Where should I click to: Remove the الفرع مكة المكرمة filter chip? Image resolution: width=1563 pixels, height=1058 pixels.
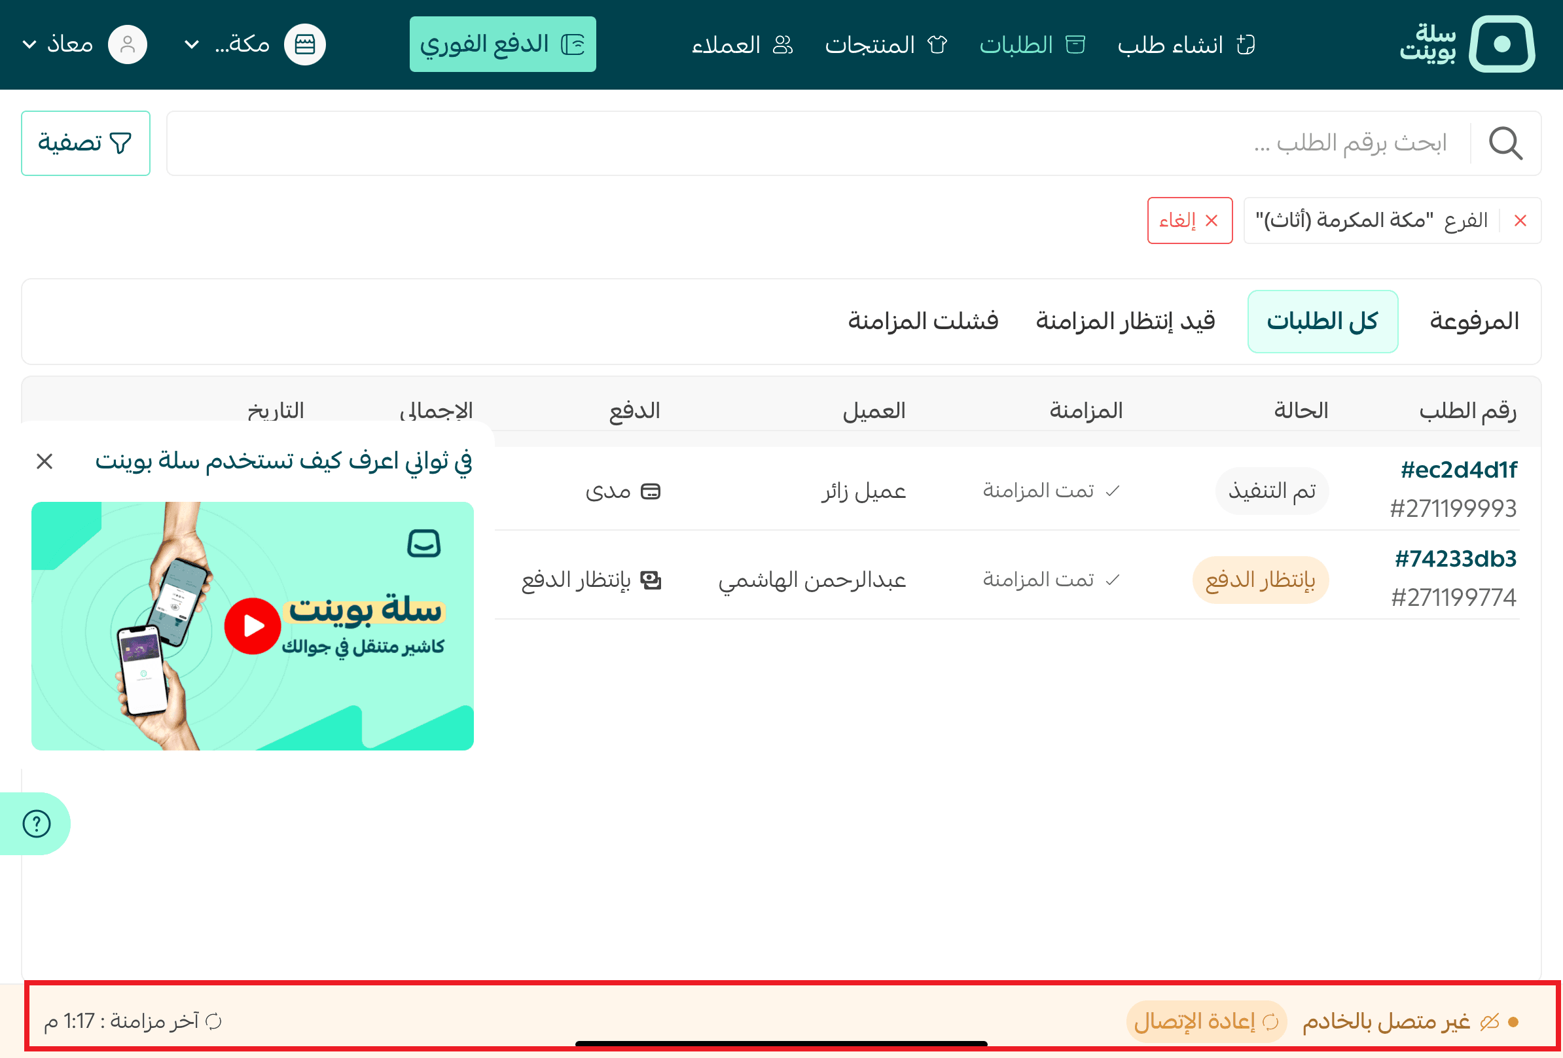pyautogui.click(x=1520, y=220)
